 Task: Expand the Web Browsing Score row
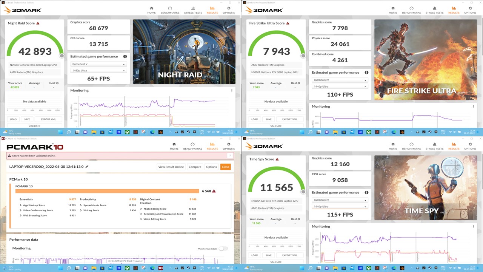(x=20, y=215)
